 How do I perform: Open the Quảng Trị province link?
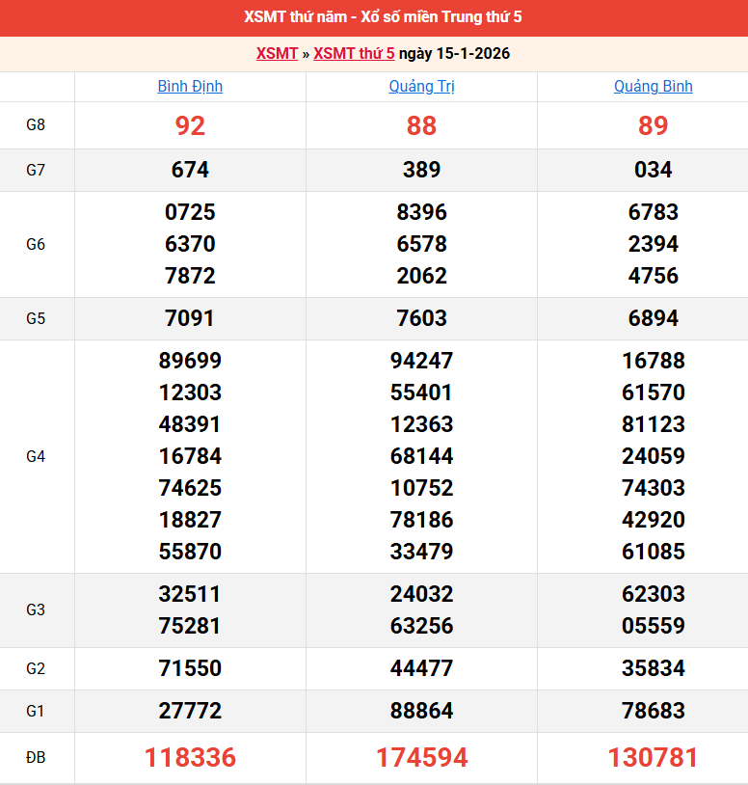point(421,87)
